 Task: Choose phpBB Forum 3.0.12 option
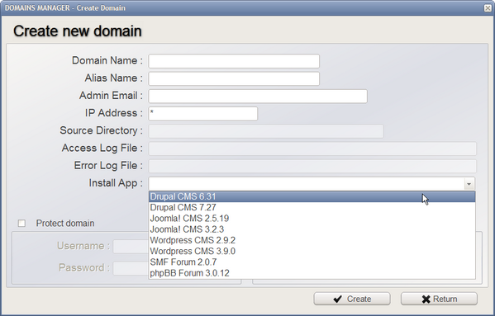click(312, 273)
